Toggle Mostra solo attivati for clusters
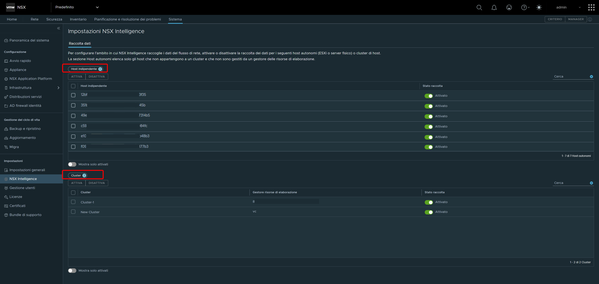This screenshot has height=284, width=599. 72,271
